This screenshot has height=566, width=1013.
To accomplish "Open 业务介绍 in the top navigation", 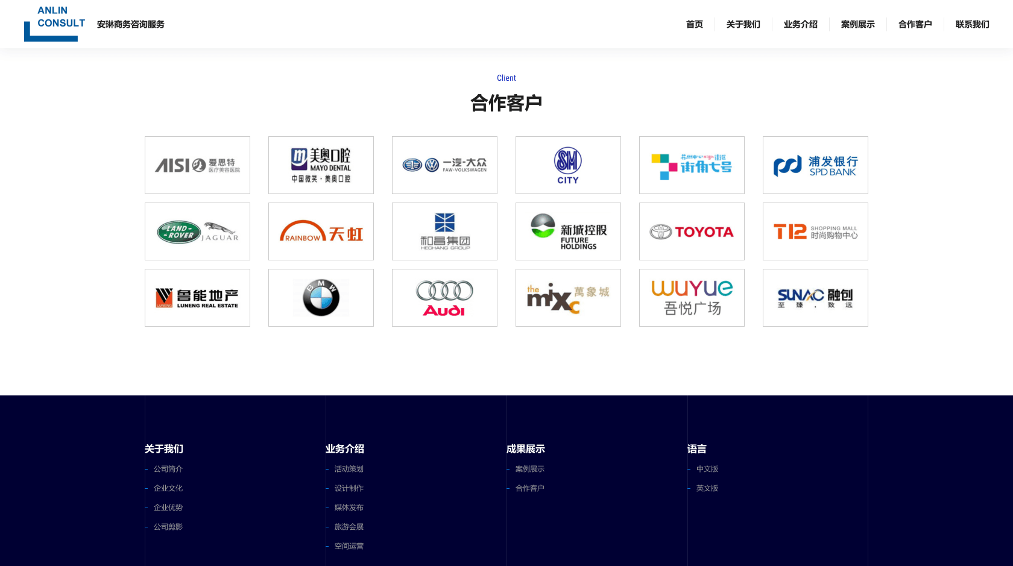I will [800, 24].
